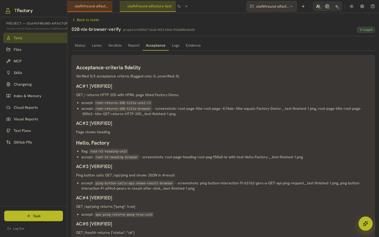The width and height of the screenshot is (379, 237).
Task: Open the MCP wrench item
Action: click(x=35, y=61)
